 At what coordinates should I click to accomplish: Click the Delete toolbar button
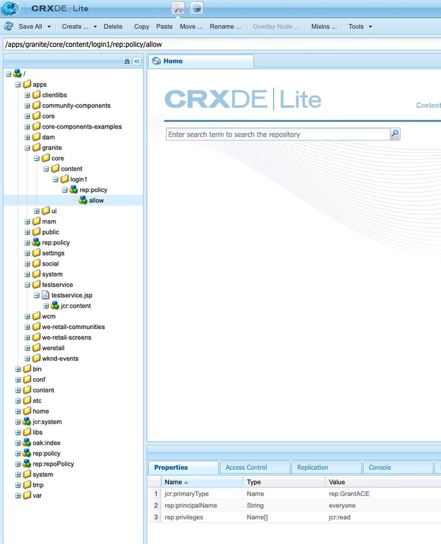pyautogui.click(x=113, y=26)
